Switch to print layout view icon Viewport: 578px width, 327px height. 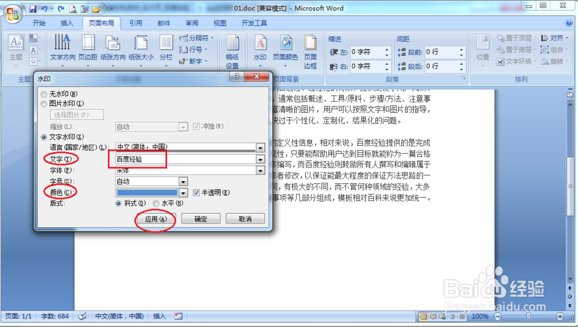(424, 317)
